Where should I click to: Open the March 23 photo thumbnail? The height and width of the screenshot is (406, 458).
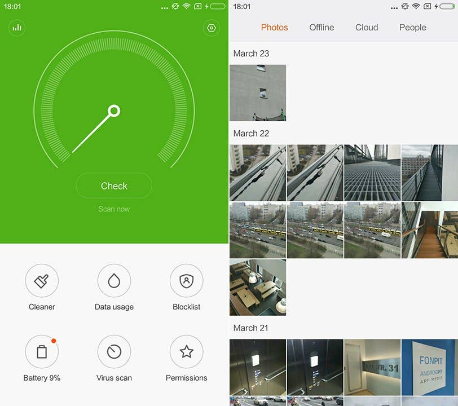[x=258, y=92]
